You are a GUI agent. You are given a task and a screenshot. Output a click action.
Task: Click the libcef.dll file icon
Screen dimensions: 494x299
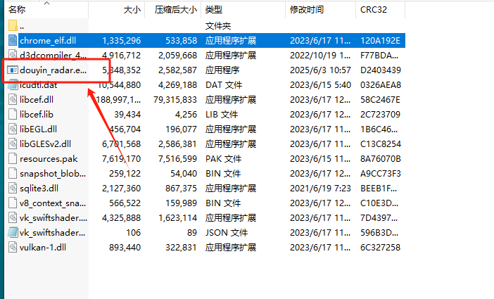[13, 100]
